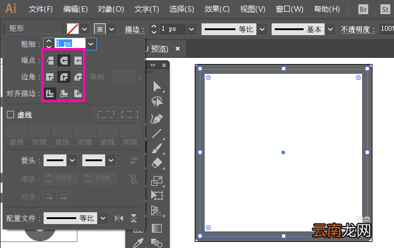
Task: Open the 粗细 stroke weight dropdown
Action: tap(91, 44)
